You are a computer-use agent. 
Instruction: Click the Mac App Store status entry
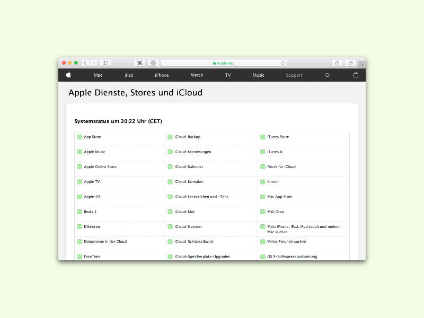tap(280, 197)
